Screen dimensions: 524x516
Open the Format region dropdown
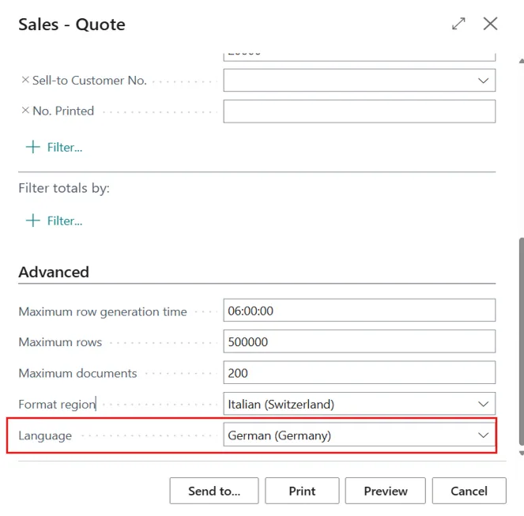(483, 404)
